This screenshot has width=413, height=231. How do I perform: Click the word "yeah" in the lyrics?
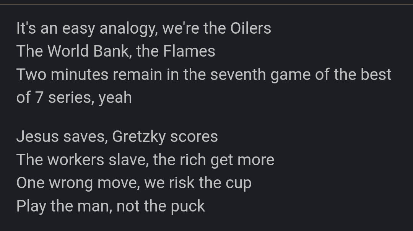coord(115,98)
